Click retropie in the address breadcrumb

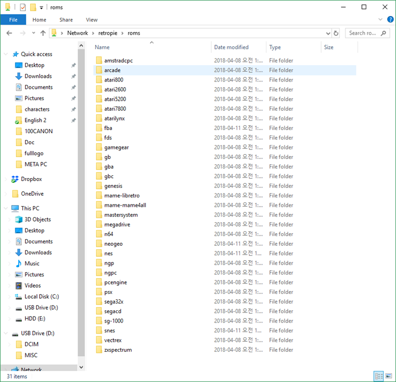(108, 33)
